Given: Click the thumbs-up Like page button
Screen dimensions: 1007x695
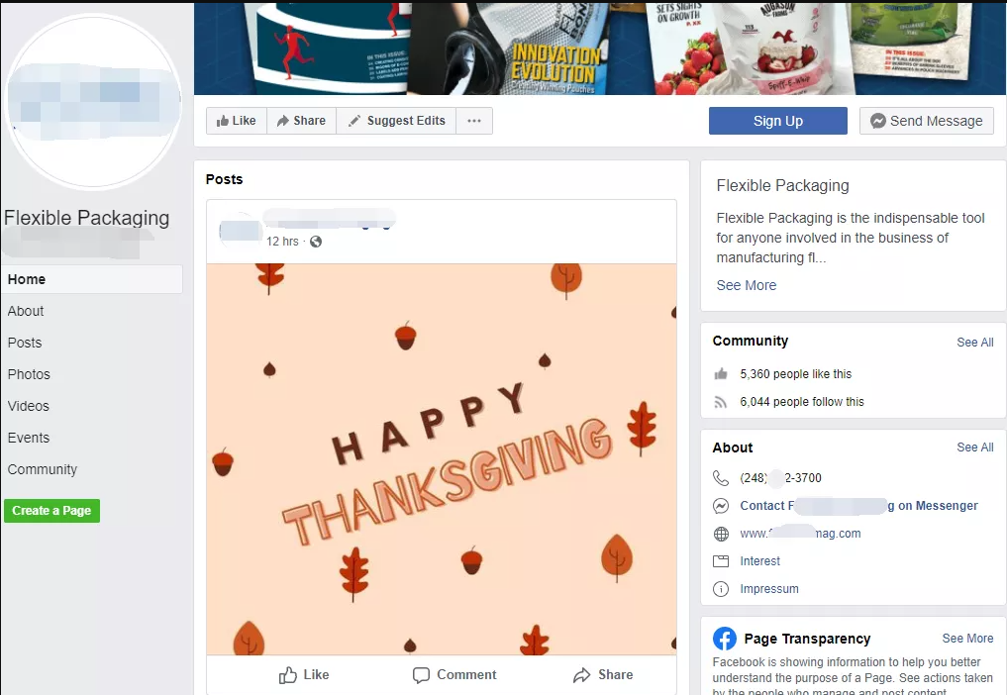Looking at the screenshot, I should tap(237, 121).
